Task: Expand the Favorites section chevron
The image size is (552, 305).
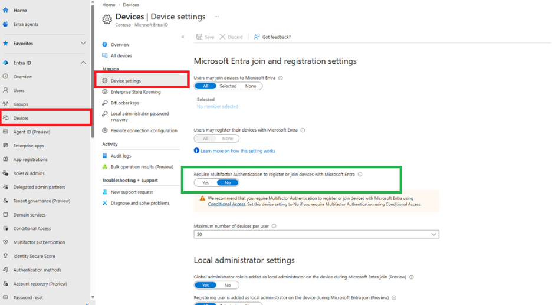Action: click(x=83, y=43)
